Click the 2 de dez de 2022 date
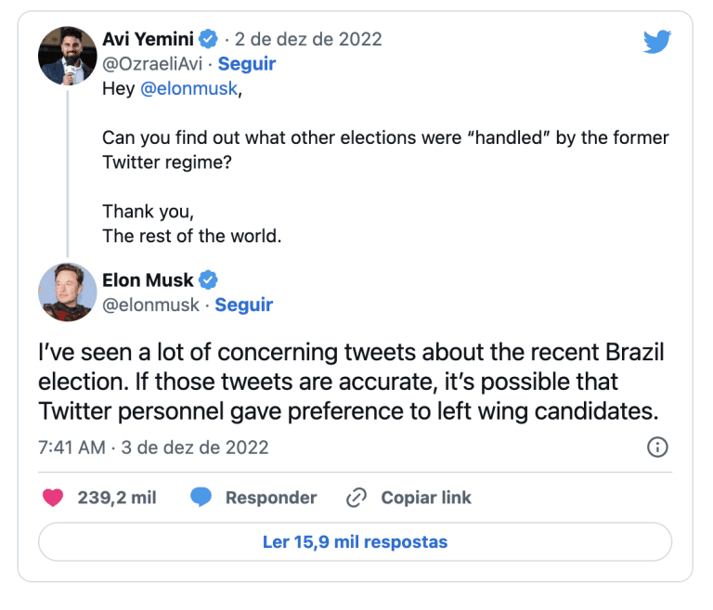This screenshot has width=713, height=610. click(308, 40)
